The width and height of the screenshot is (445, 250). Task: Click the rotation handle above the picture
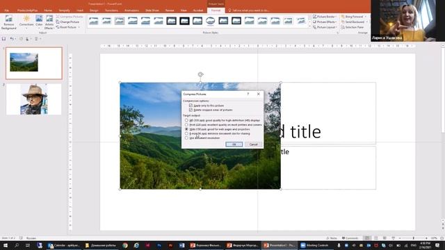point(200,74)
